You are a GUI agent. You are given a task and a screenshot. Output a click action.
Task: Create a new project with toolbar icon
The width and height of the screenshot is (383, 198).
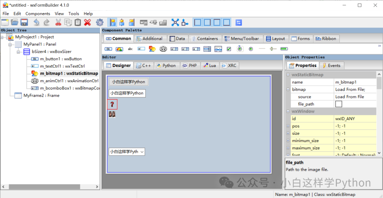[5, 22]
